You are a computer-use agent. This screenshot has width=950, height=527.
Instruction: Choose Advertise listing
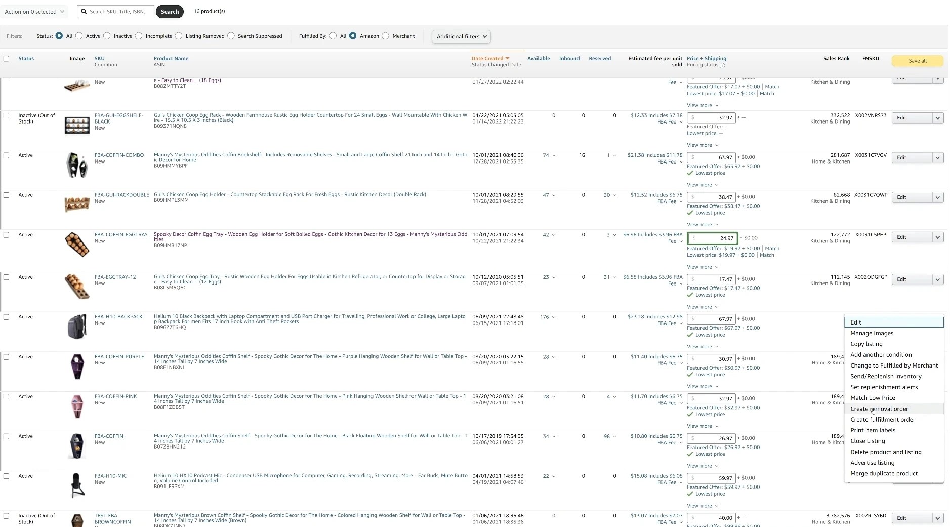tap(894, 463)
